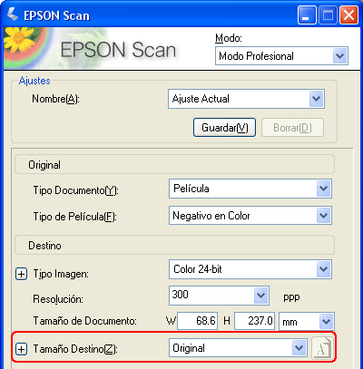Click the document height H field
The image size is (363, 369).
pos(254,321)
